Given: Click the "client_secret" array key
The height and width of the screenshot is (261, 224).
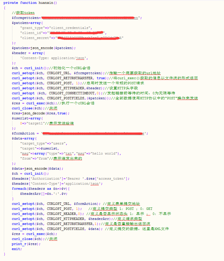Looking at the screenshot, I should (x=35, y=38).
